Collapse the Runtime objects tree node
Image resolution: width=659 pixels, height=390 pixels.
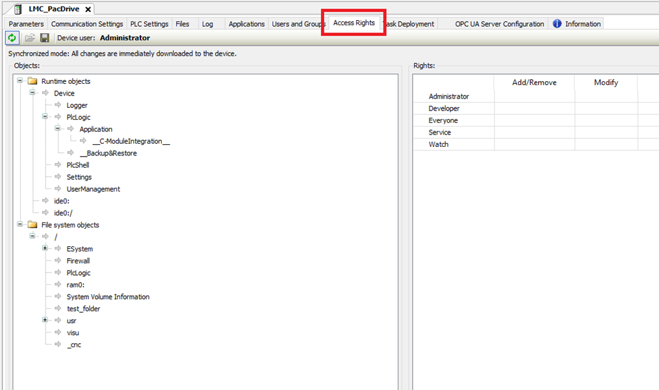click(20, 81)
